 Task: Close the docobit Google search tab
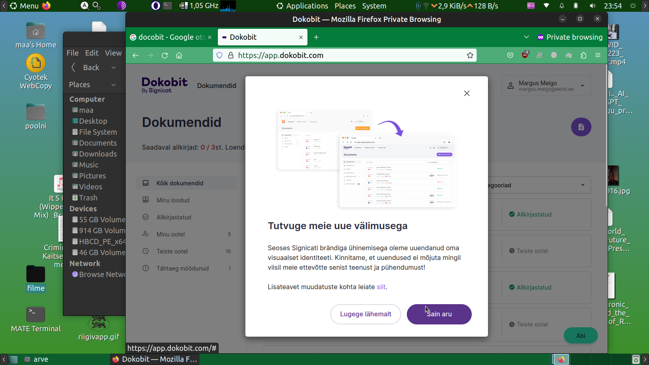tap(210, 37)
